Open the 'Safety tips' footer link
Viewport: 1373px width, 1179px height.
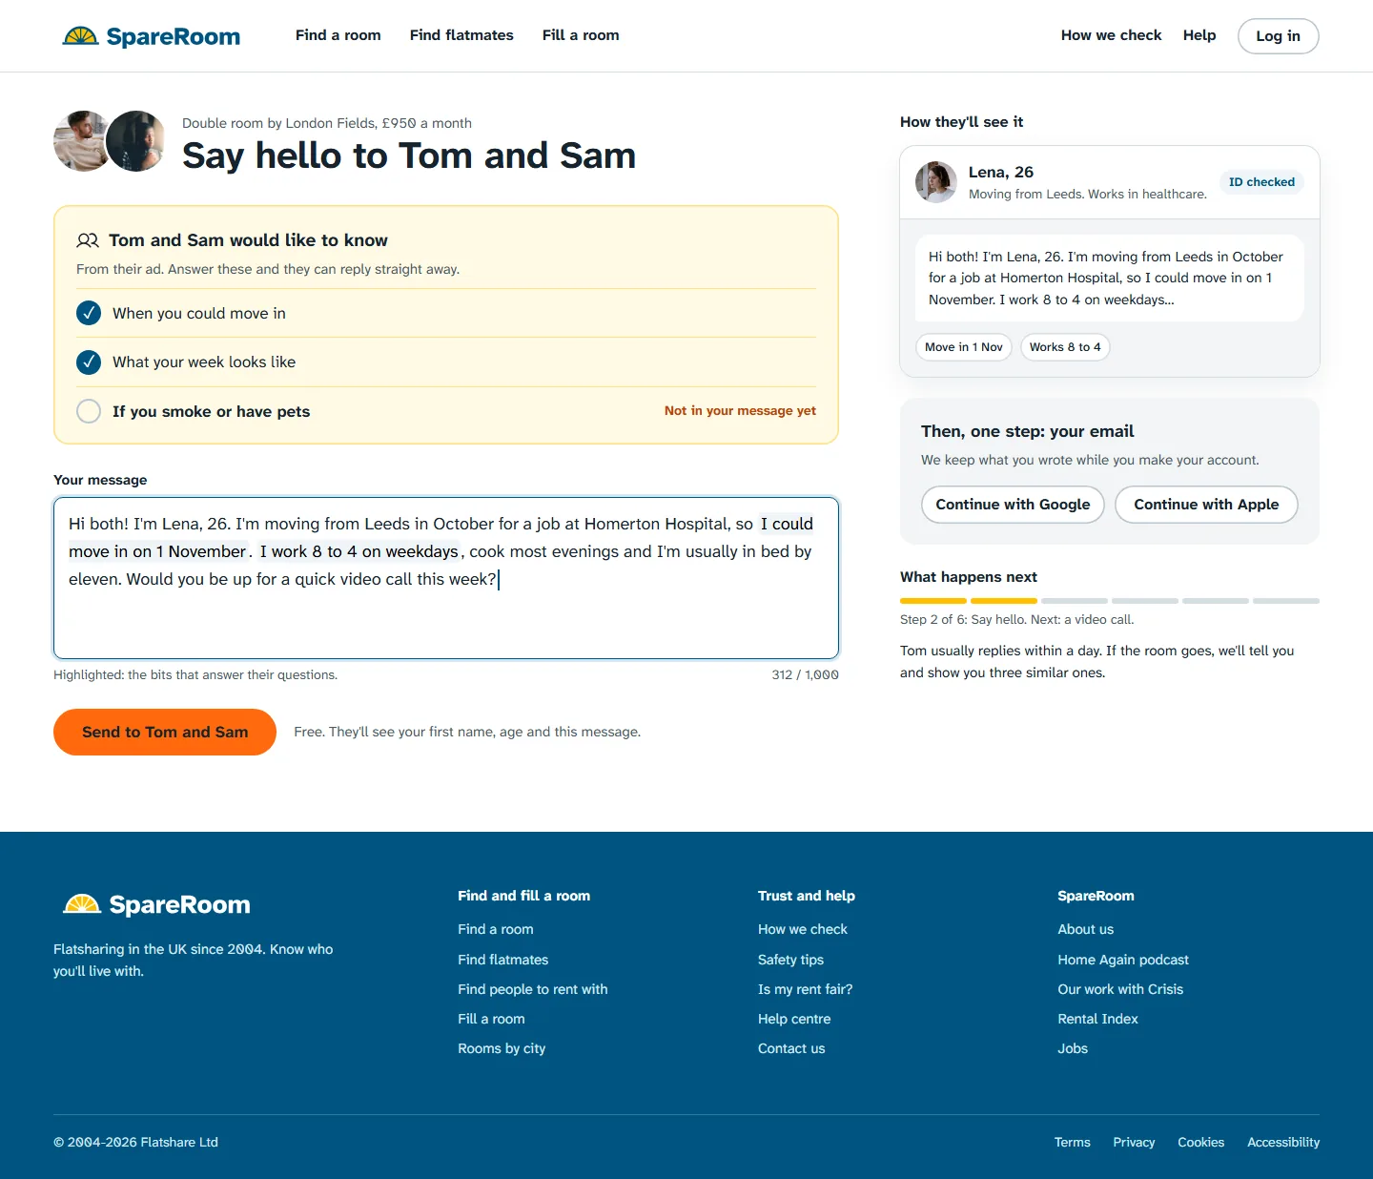click(790, 960)
